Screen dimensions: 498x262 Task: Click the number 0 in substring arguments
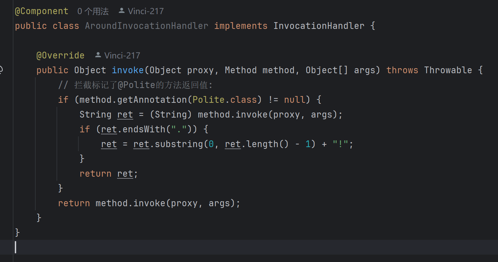211,144
